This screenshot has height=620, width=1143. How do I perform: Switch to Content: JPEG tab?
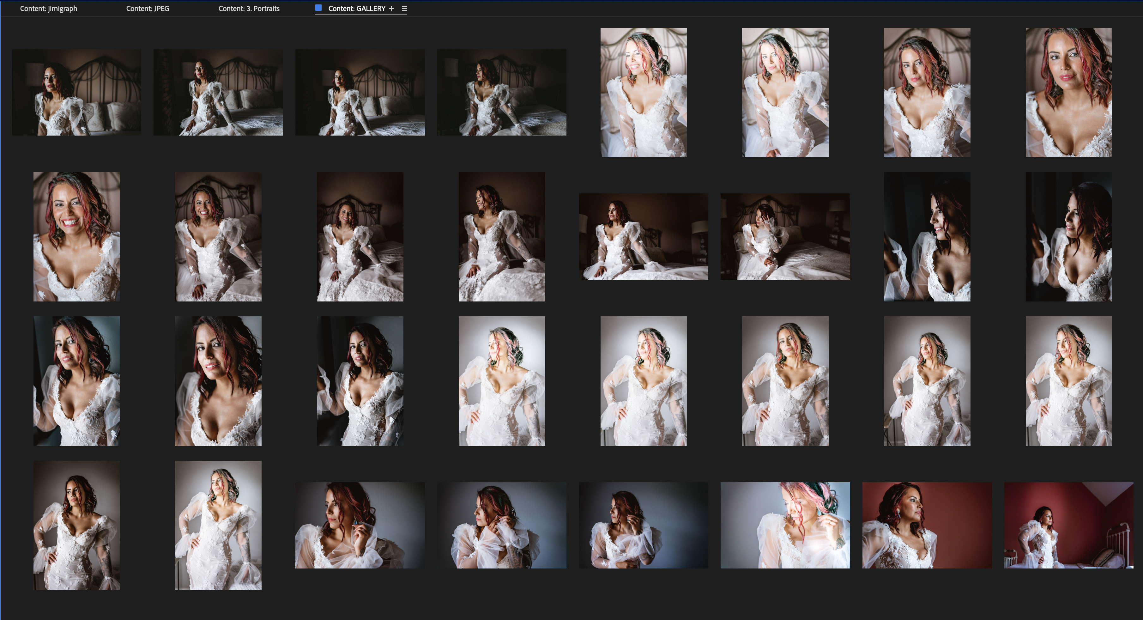click(x=147, y=9)
